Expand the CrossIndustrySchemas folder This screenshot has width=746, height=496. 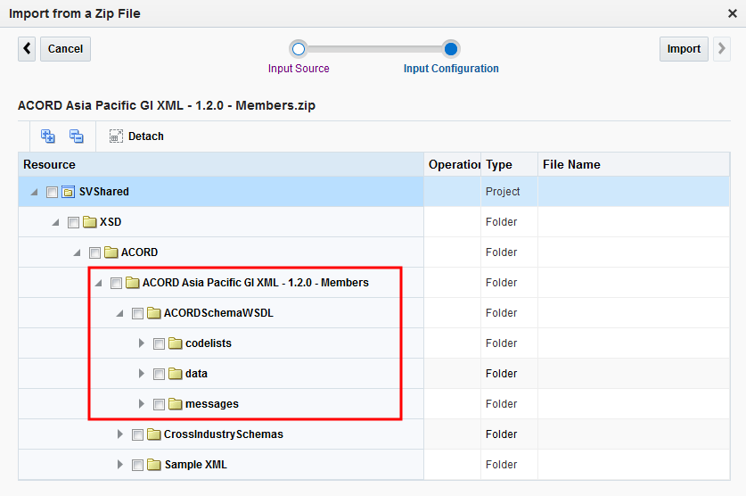coord(120,434)
